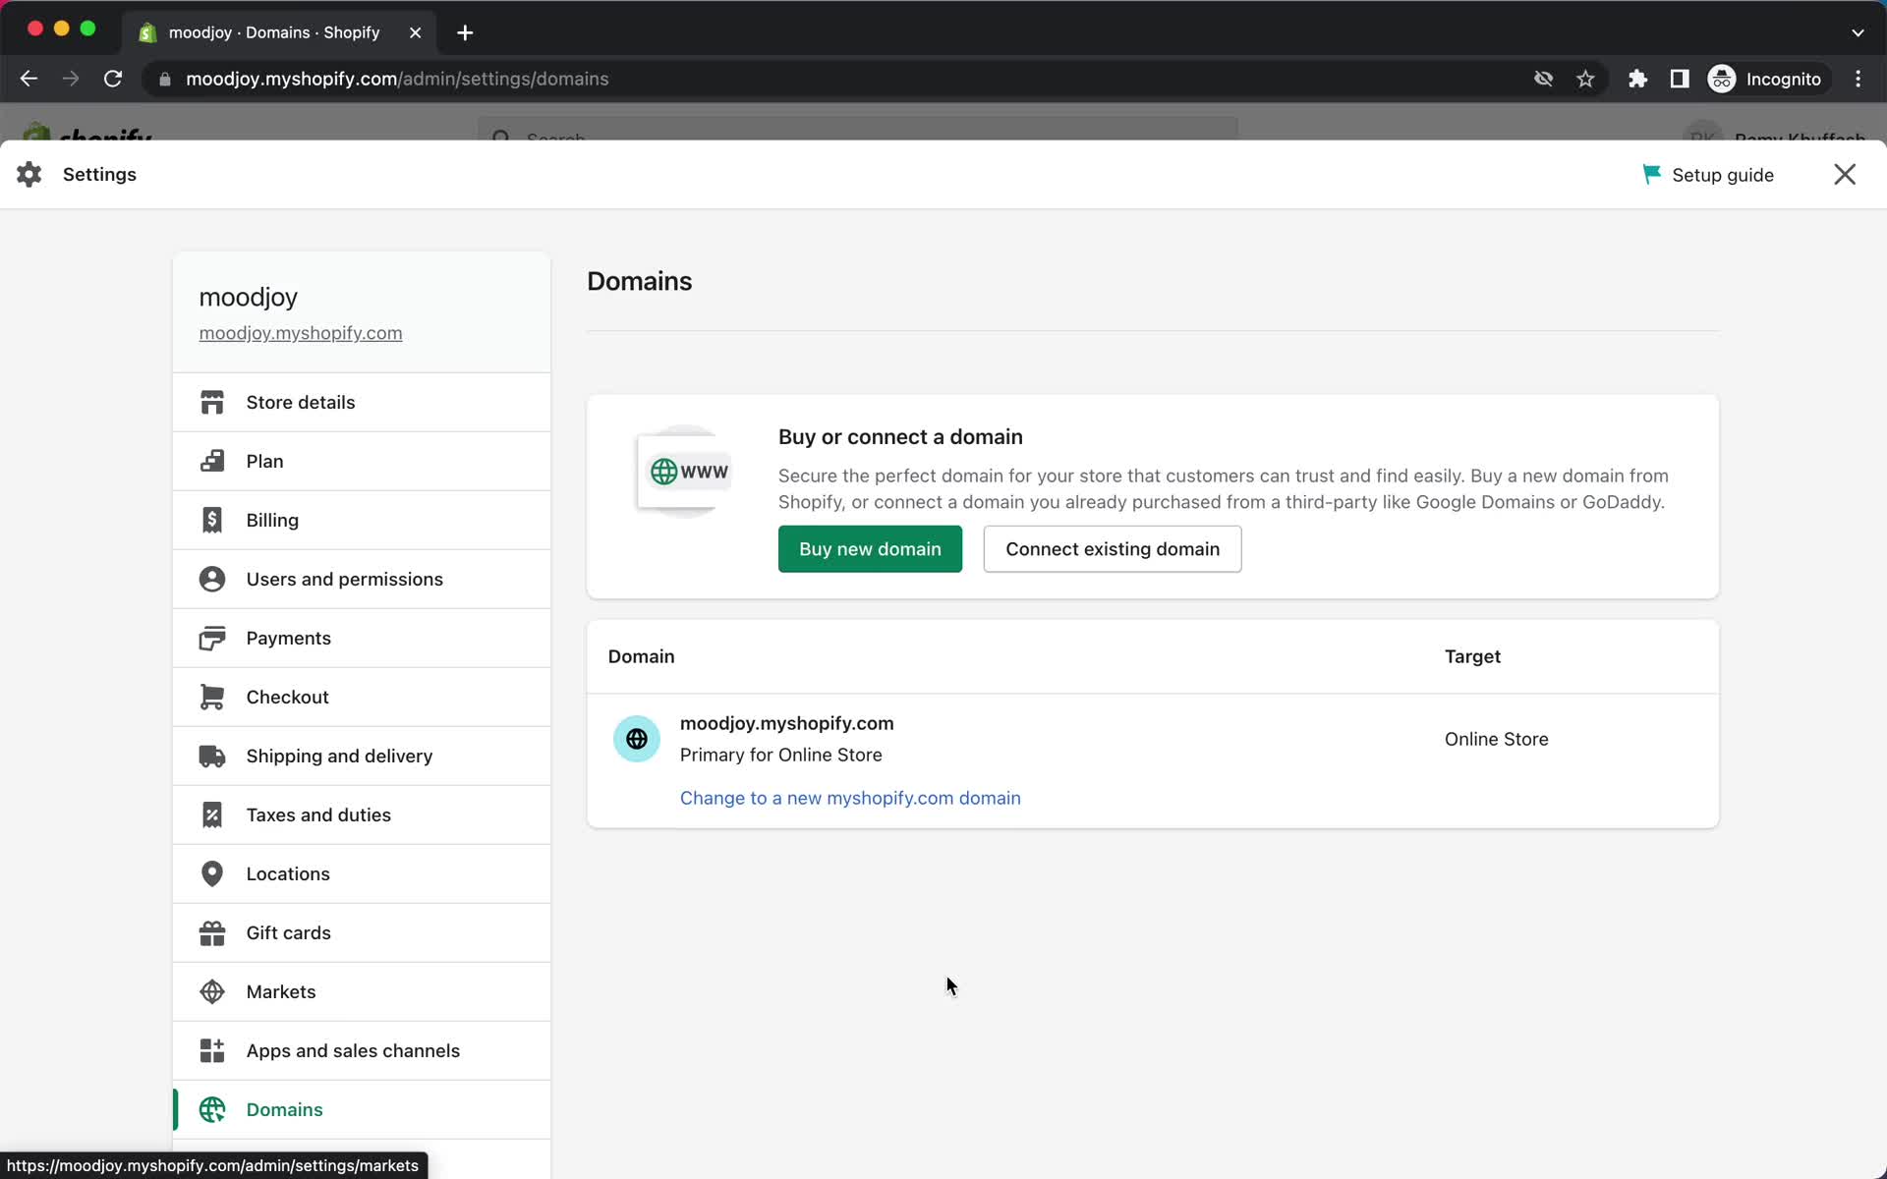Open Store details settings page

(300, 402)
